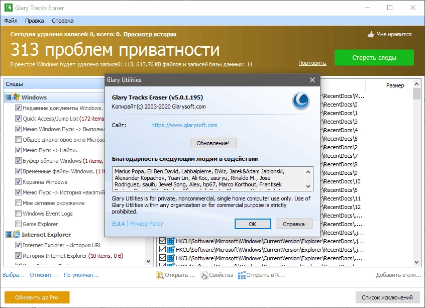Open the Справка menu

63,21
